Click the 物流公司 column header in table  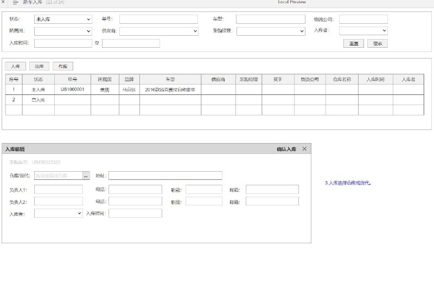tap(310, 79)
